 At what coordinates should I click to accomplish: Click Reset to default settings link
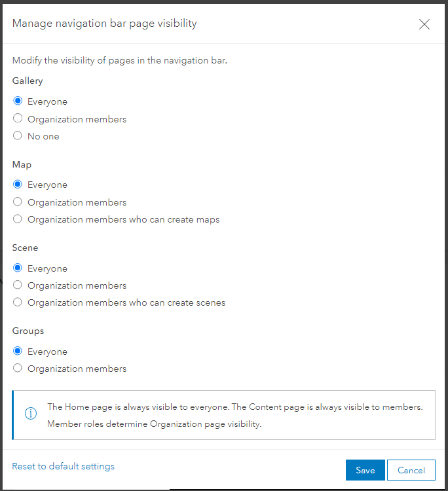pyautogui.click(x=64, y=466)
